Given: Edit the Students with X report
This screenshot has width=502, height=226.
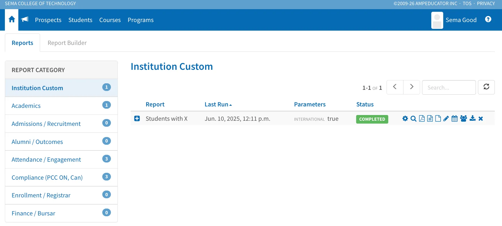Looking at the screenshot, I should coord(446,118).
